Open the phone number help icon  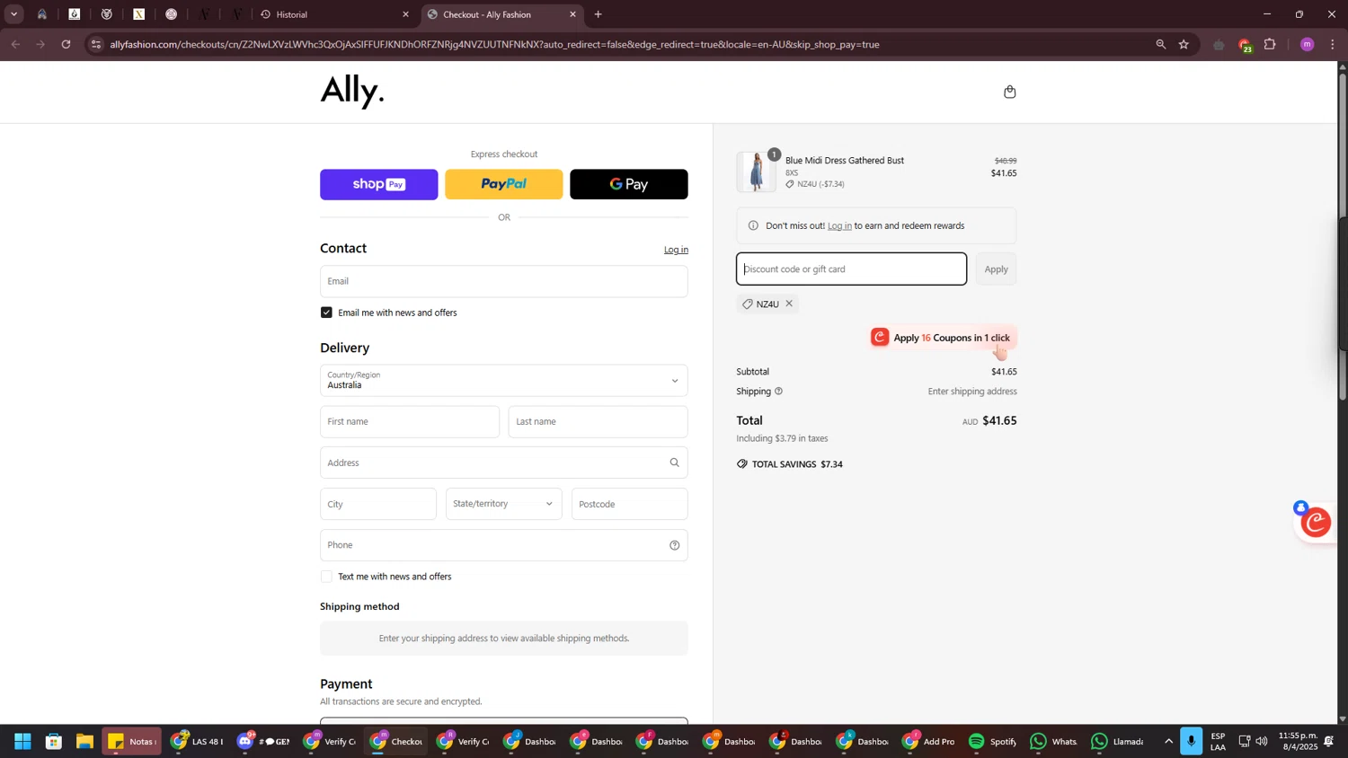[x=674, y=545]
